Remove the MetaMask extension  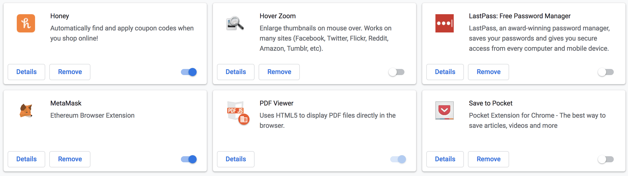[x=70, y=159]
